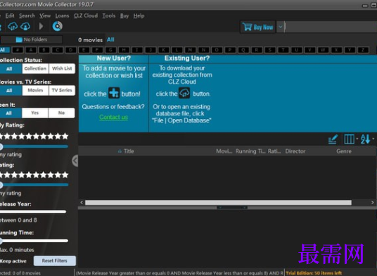
Task: Click the blue All filter link
Action: [x=110, y=39]
